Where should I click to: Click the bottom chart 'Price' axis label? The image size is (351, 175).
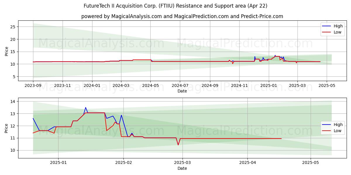6,128
